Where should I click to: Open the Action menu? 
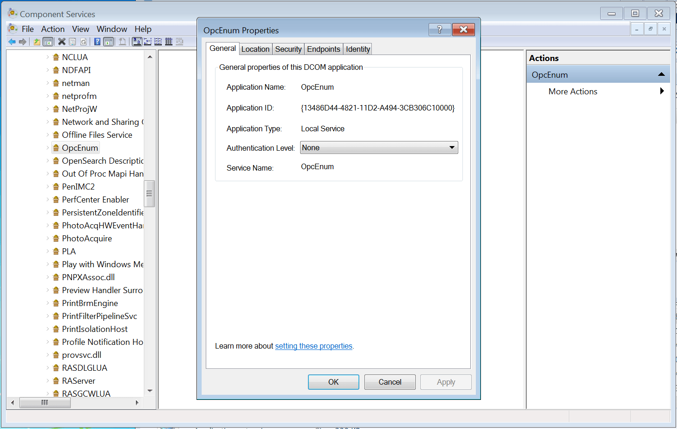[53, 29]
